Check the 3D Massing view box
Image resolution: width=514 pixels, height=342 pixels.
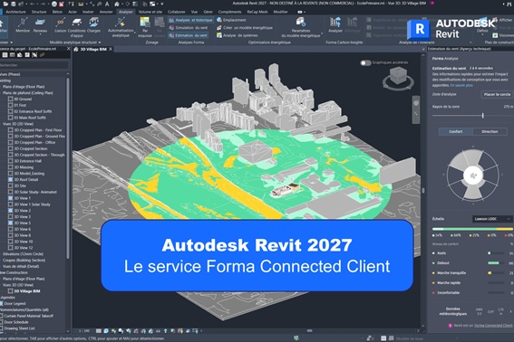[x=11, y=166]
